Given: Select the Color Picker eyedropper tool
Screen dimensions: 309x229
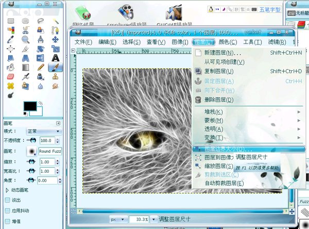Looking at the screenshot, I should pos(11,40).
